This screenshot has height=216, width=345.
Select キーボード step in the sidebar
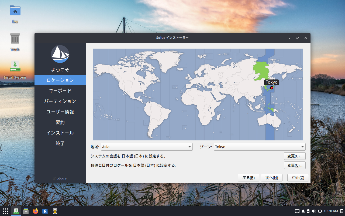click(60, 91)
